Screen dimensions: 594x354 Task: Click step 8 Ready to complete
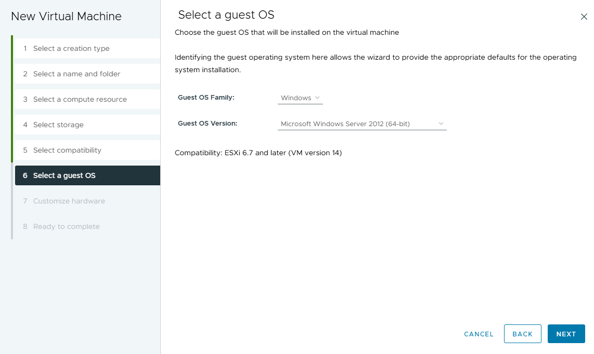pyautogui.click(x=66, y=226)
